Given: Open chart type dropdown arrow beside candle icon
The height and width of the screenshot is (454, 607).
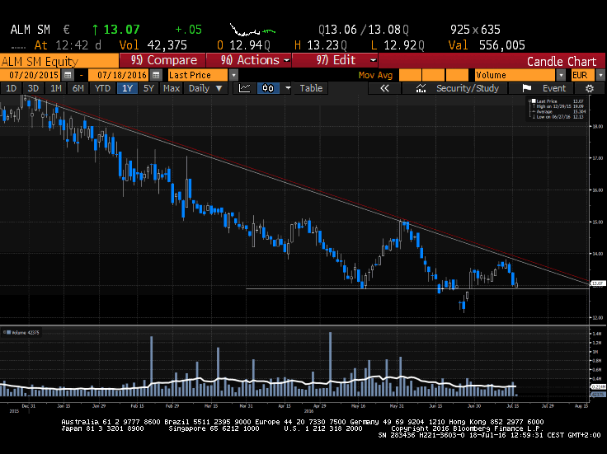Looking at the screenshot, I should (288, 88).
